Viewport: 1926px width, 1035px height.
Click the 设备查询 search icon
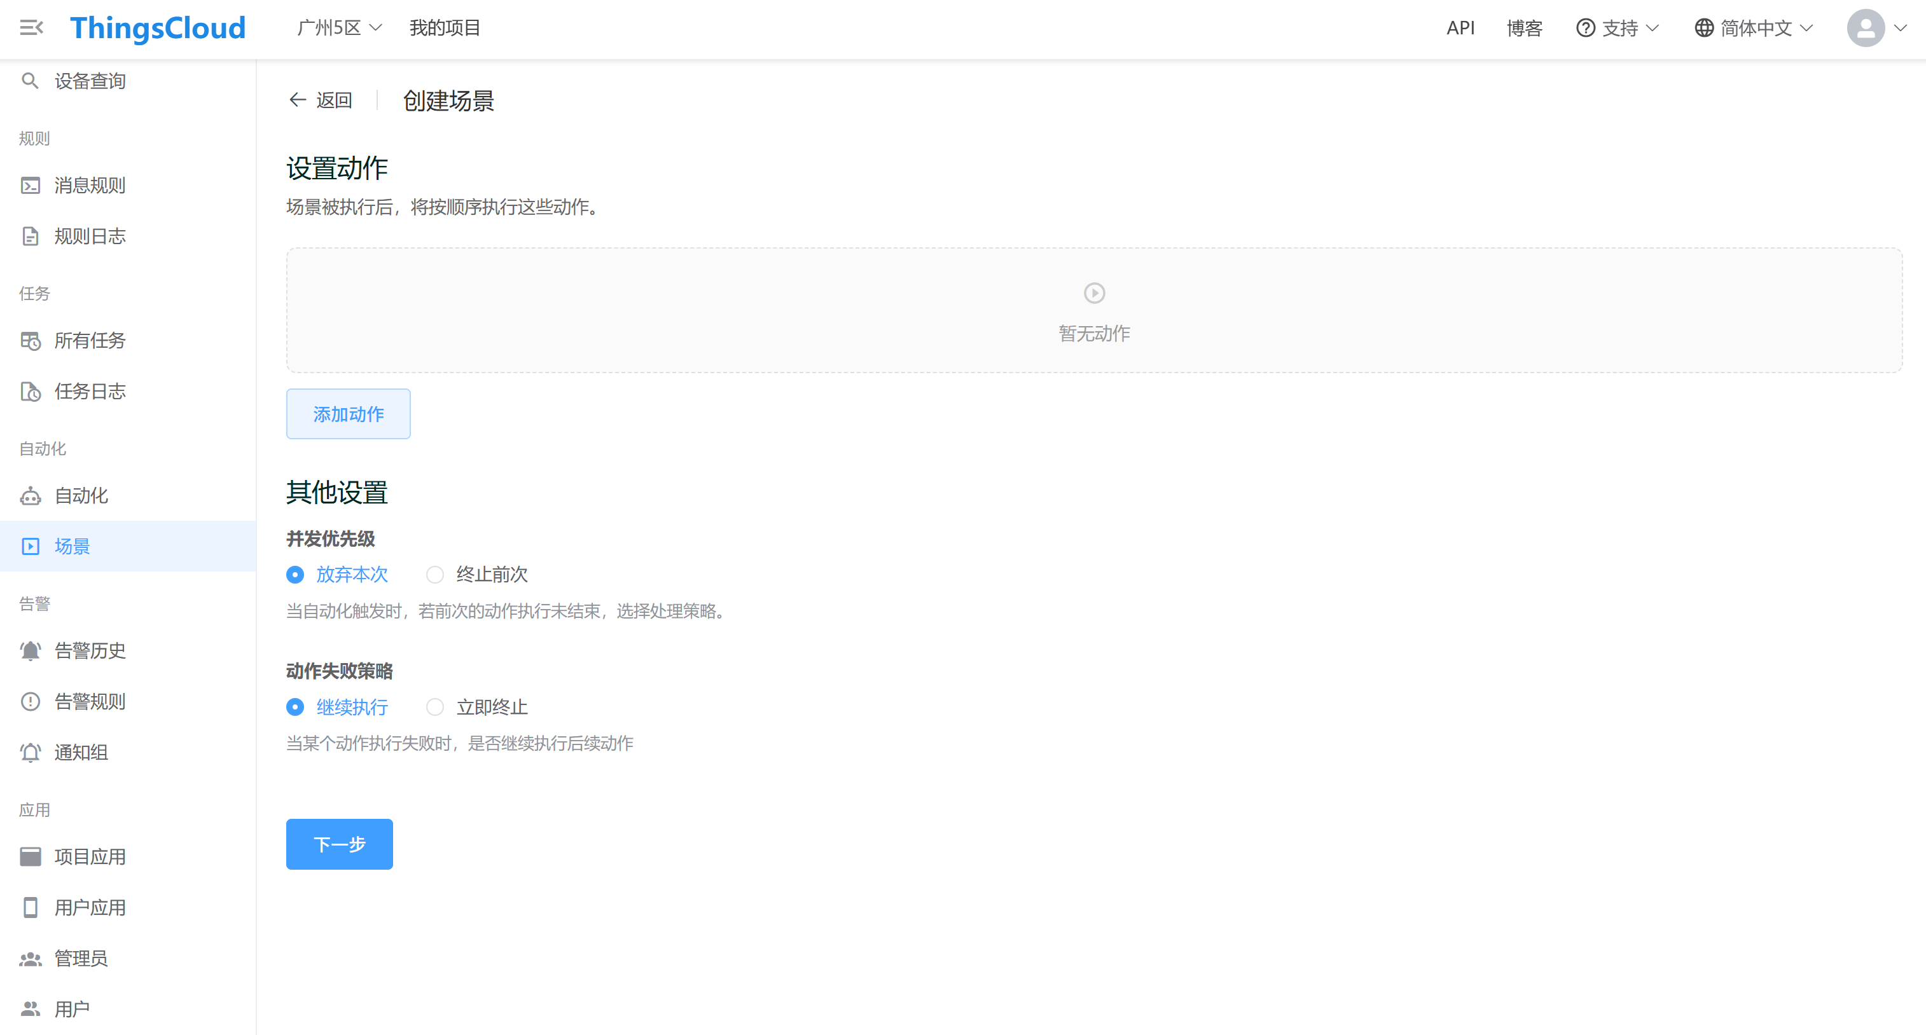click(30, 81)
